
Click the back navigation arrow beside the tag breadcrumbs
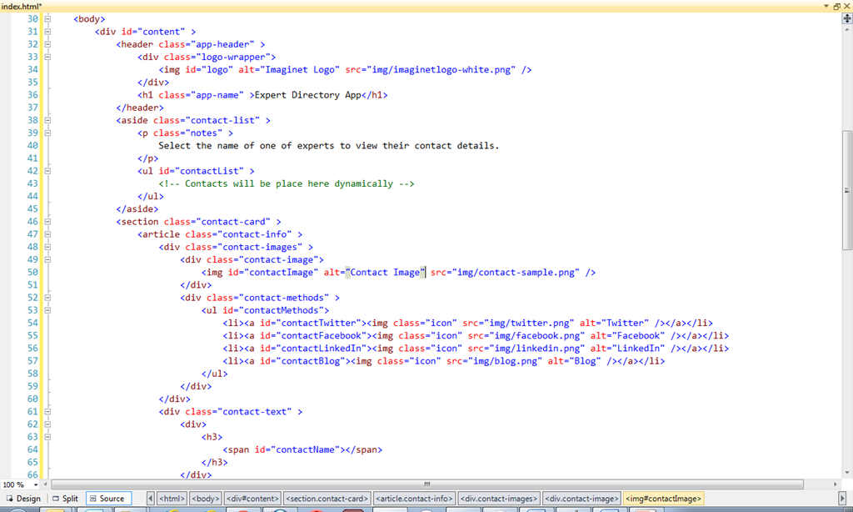coord(150,498)
